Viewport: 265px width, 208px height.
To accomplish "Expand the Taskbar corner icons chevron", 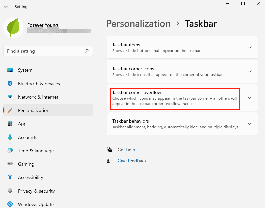I will coord(250,71).
